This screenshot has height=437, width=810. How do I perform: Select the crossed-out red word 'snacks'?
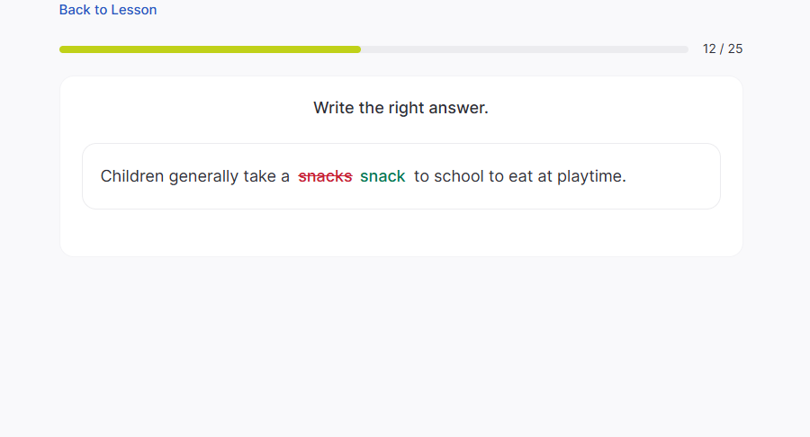point(325,176)
